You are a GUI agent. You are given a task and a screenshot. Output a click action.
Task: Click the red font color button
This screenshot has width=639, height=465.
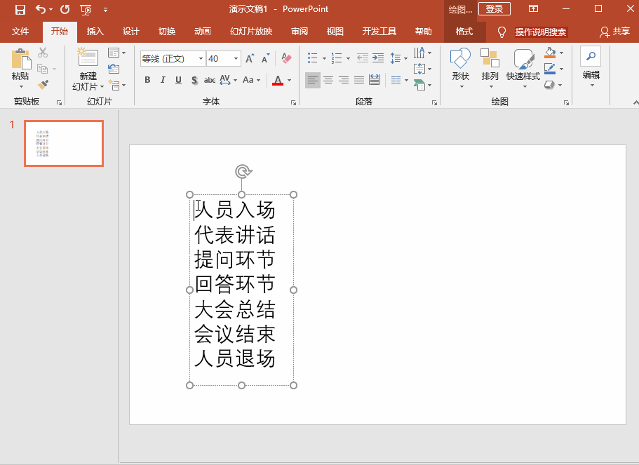pyautogui.click(x=278, y=80)
